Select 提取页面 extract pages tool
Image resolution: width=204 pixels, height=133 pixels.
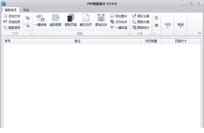tap(71, 20)
